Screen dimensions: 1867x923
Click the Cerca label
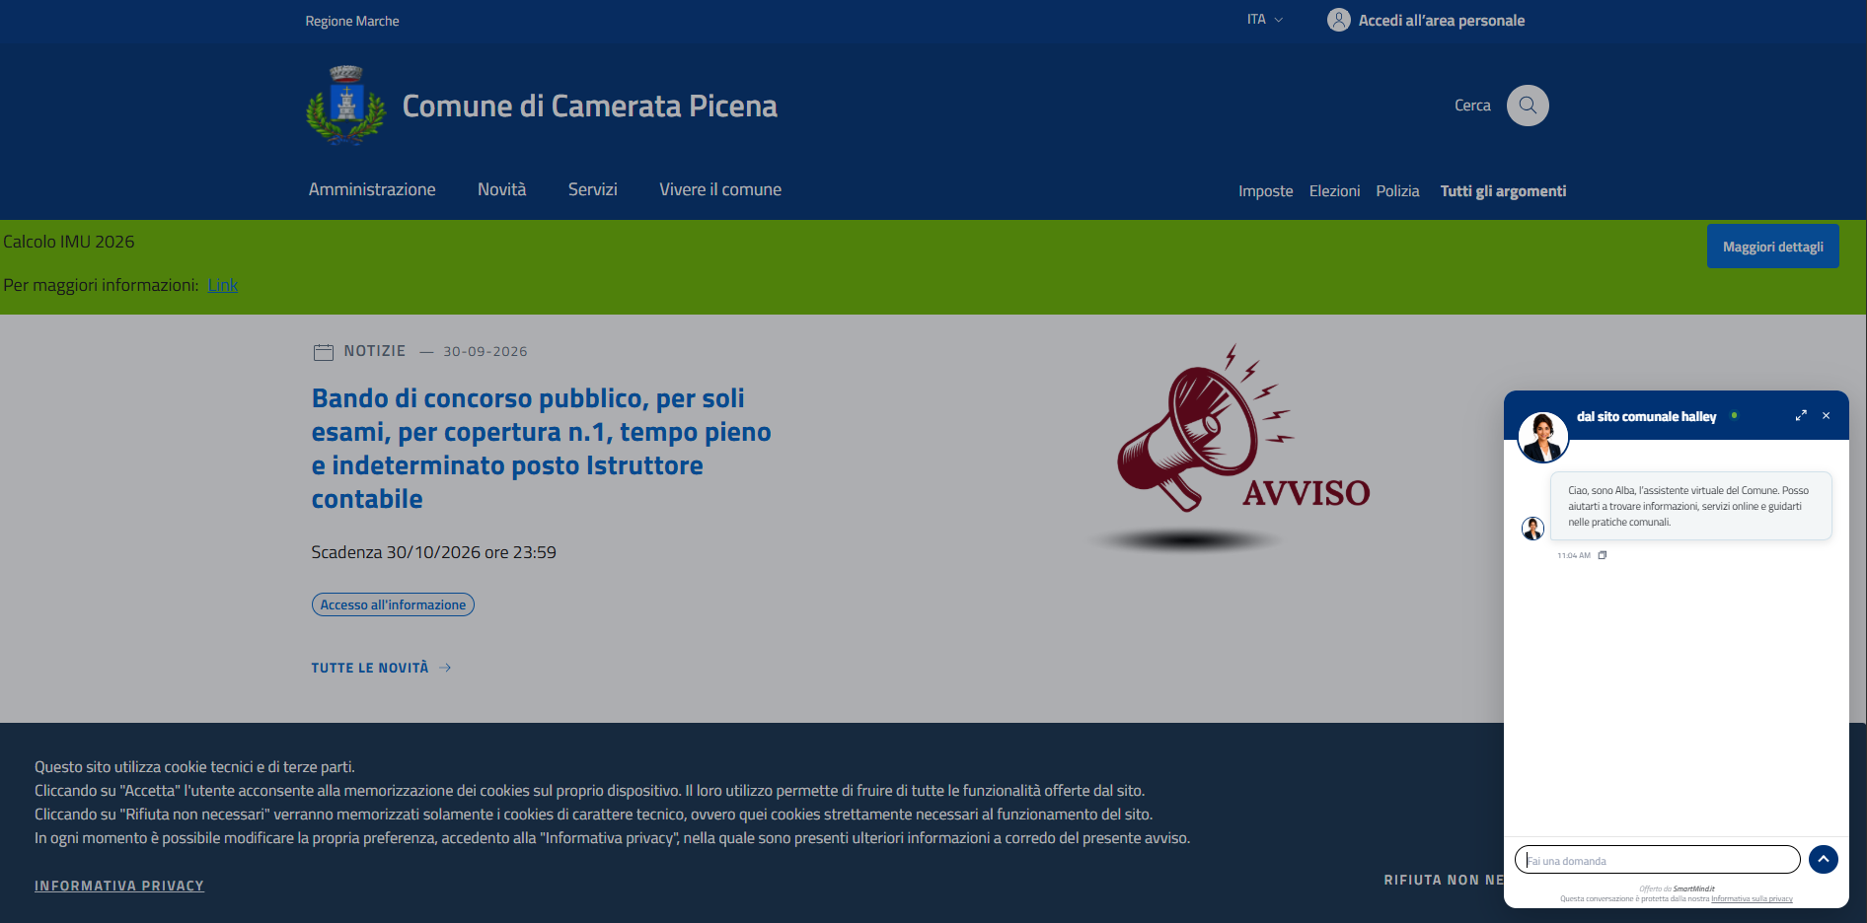tap(1472, 106)
